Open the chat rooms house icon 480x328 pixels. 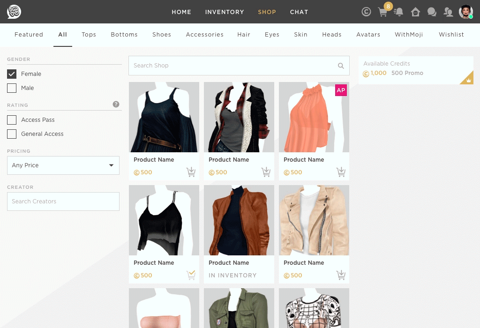415,12
